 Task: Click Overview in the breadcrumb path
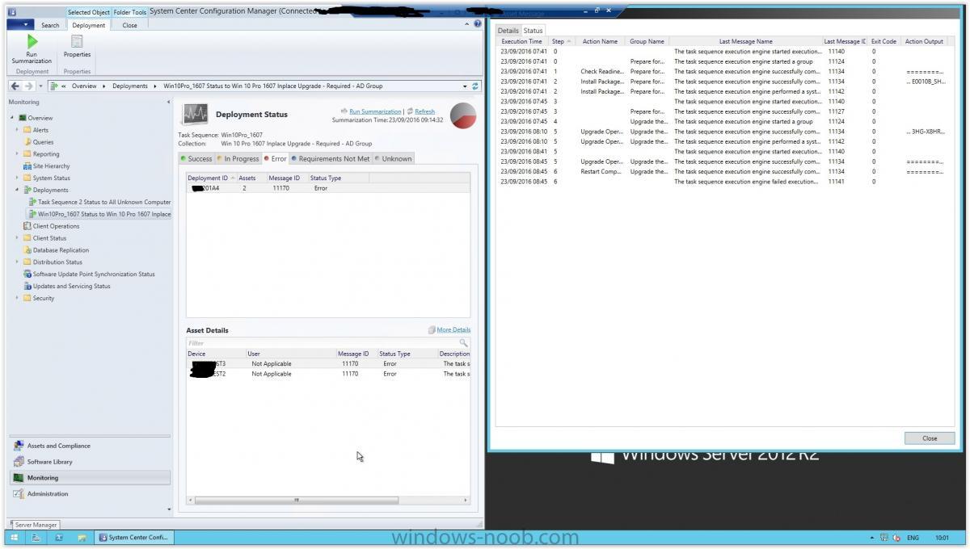tap(84, 86)
